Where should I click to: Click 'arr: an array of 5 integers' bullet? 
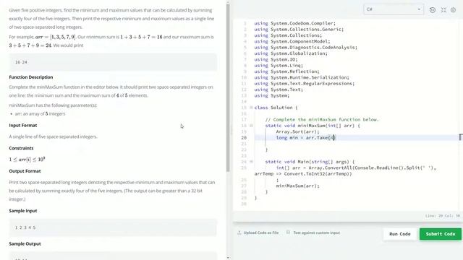point(40,113)
